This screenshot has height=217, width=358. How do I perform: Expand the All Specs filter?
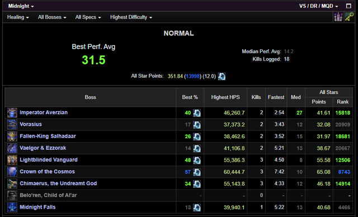pyautogui.click(x=88, y=17)
